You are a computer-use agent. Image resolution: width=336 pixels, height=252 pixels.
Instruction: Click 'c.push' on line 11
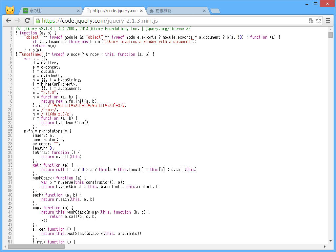click(x=47, y=71)
